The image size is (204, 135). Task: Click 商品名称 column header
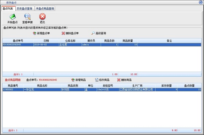(x=42, y=86)
